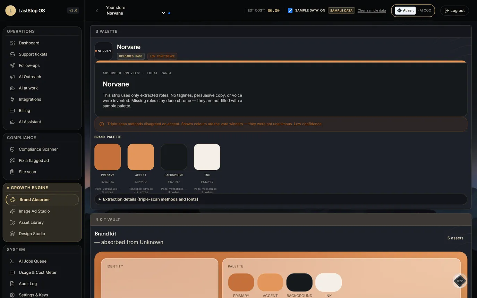Click the "6 assets" count text
The width and height of the screenshot is (477, 298).
pos(455,238)
